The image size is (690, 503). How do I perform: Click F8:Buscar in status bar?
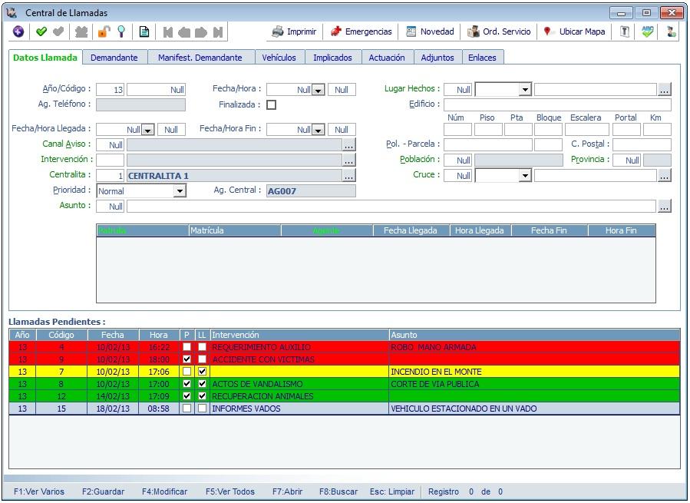[x=338, y=491]
